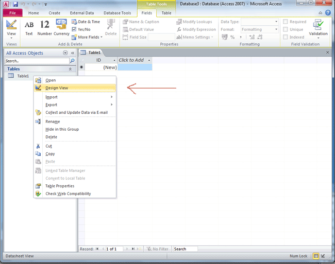Click the current record number field
Screen dimensions: 335x264
pyautogui.click(x=114, y=249)
